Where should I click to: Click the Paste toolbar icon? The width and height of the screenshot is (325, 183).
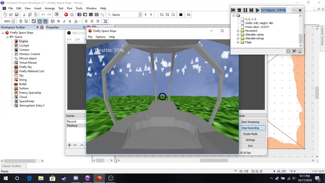coord(36,15)
